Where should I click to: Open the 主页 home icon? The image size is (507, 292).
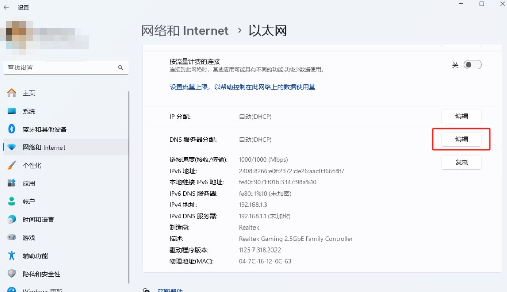[12, 93]
